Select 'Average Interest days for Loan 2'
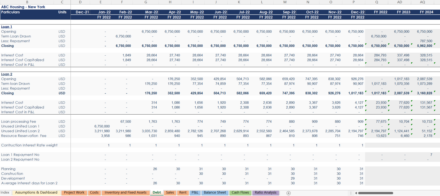Image resolution: width=440 pixels, height=196 pixels. click(29, 183)
